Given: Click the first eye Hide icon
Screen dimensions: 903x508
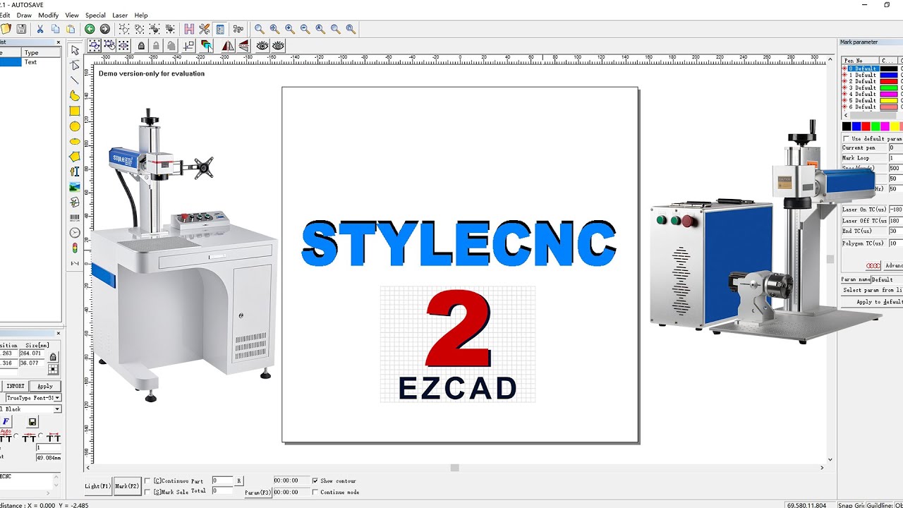Looking at the screenshot, I should point(262,46).
